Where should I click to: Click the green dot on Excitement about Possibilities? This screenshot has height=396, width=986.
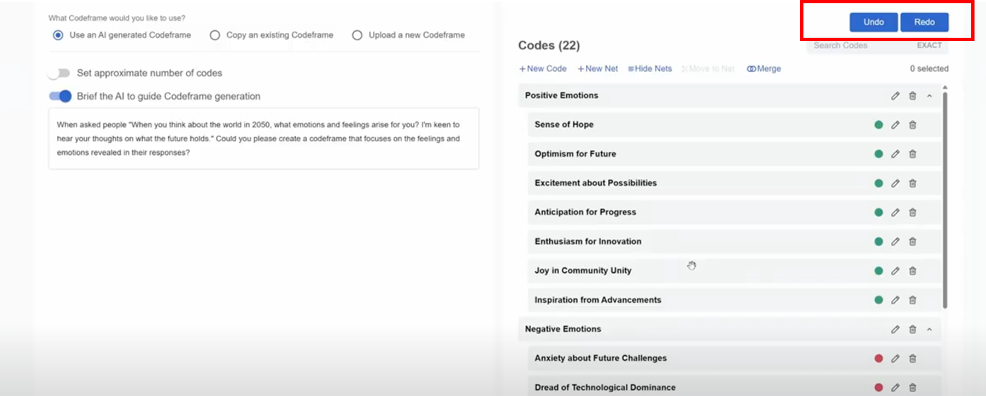(878, 183)
